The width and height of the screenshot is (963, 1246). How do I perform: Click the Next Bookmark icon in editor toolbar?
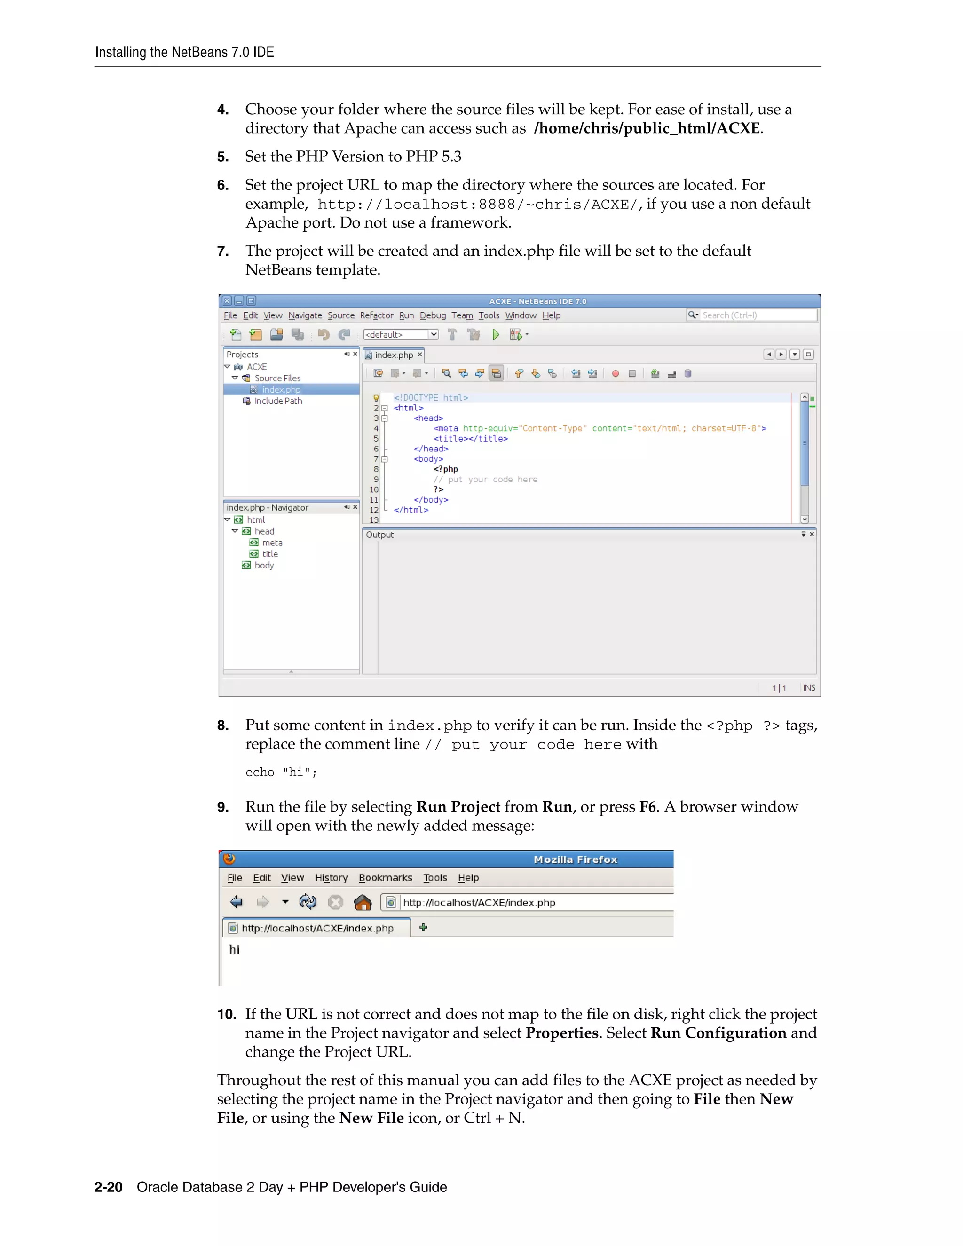click(536, 373)
